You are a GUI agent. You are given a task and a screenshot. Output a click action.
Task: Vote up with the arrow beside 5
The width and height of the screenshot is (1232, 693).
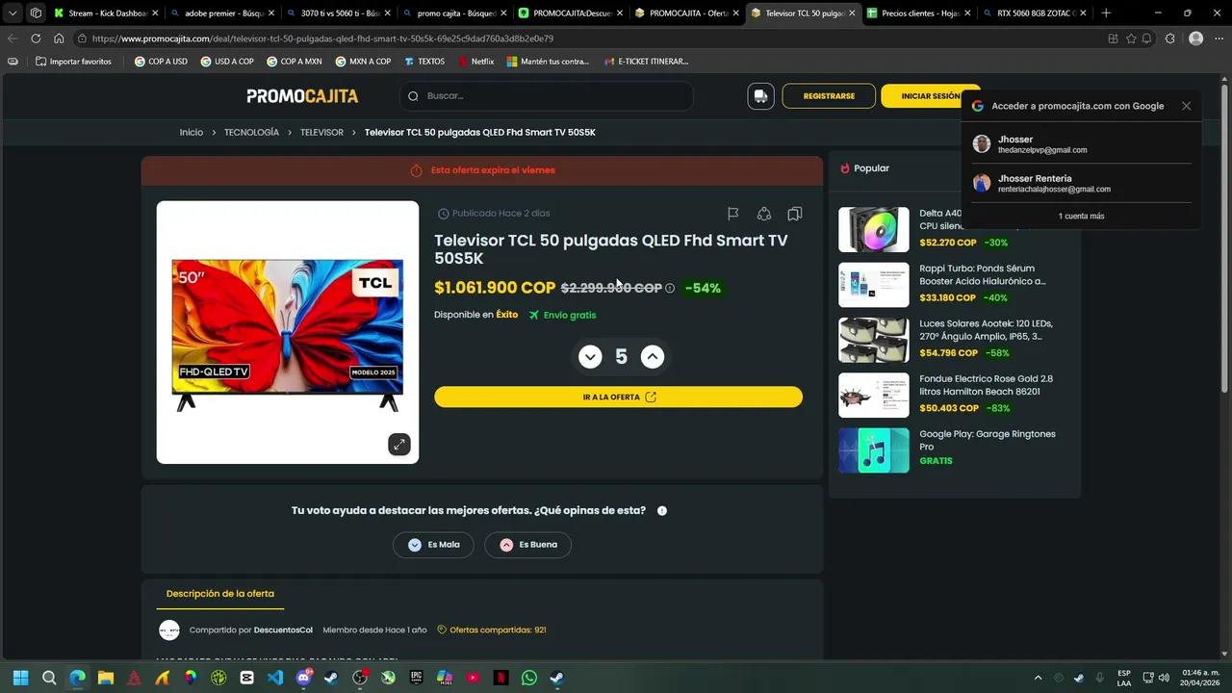[x=652, y=357]
